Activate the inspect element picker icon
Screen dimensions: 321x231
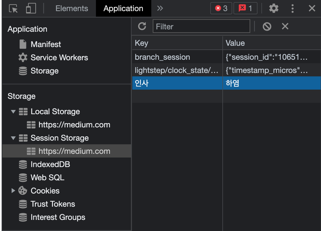13,8
